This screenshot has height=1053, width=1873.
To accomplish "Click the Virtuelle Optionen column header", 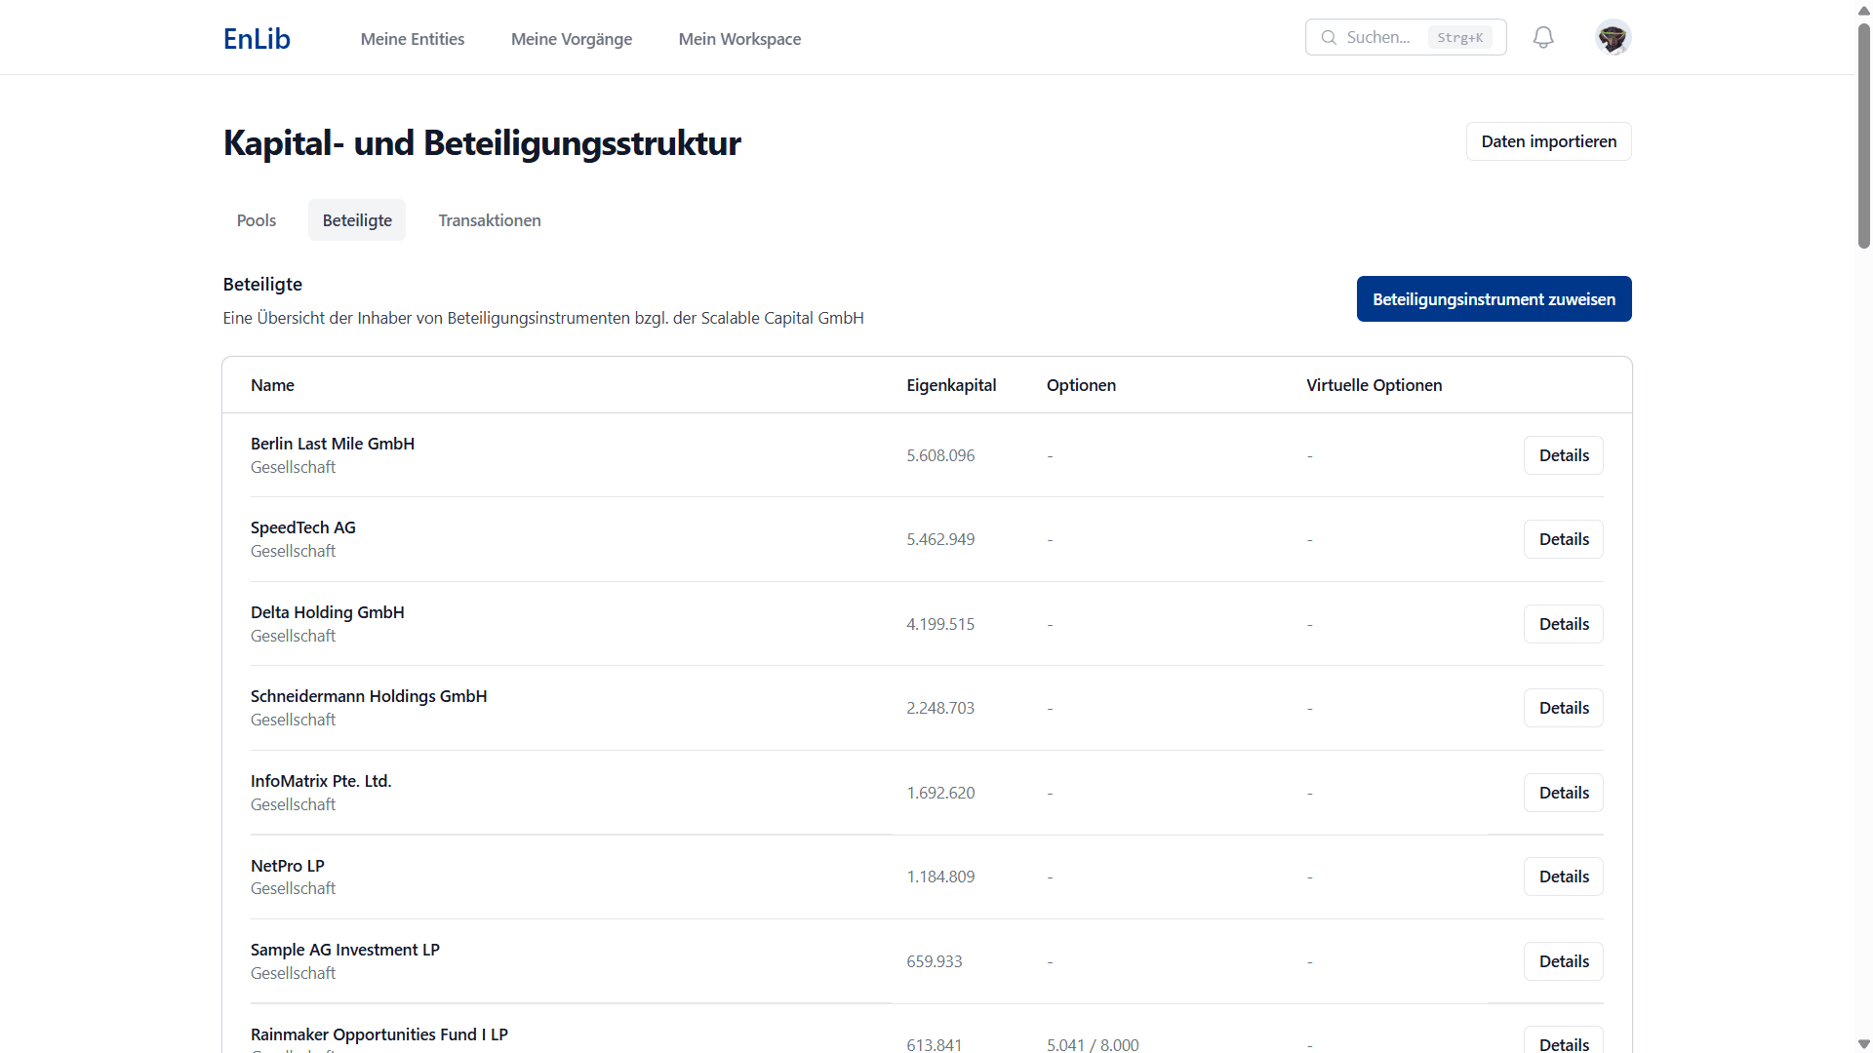I will pyautogui.click(x=1374, y=385).
